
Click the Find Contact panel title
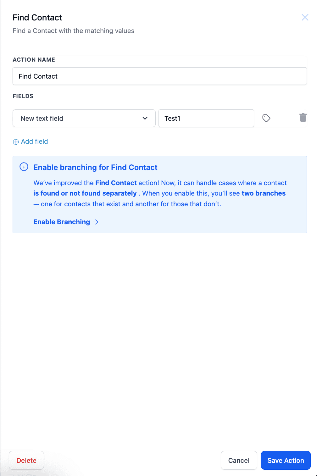click(37, 18)
